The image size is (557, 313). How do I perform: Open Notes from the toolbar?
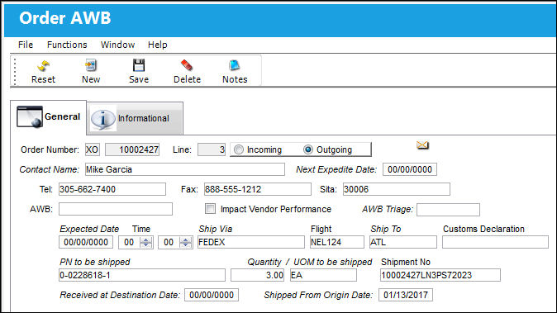[x=235, y=65]
